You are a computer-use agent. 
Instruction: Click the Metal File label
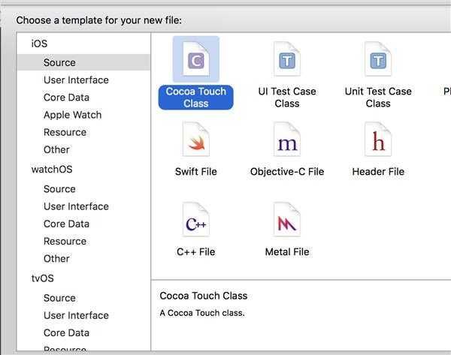click(x=287, y=252)
